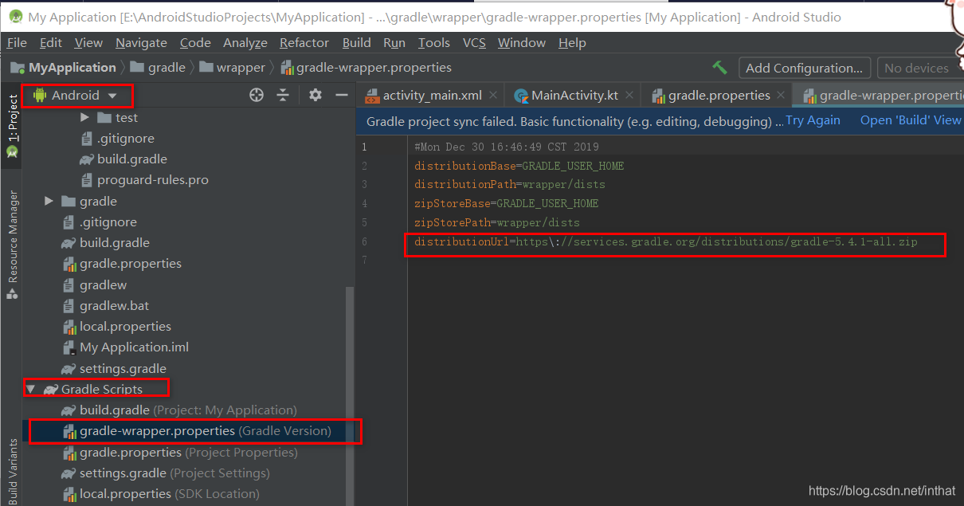Image resolution: width=964 pixels, height=506 pixels.
Task: Open the Help menu
Action: tap(572, 42)
